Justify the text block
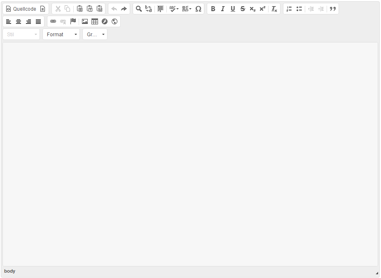Image resolution: width=381 pixels, height=278 pixels. tap(38, 22)
